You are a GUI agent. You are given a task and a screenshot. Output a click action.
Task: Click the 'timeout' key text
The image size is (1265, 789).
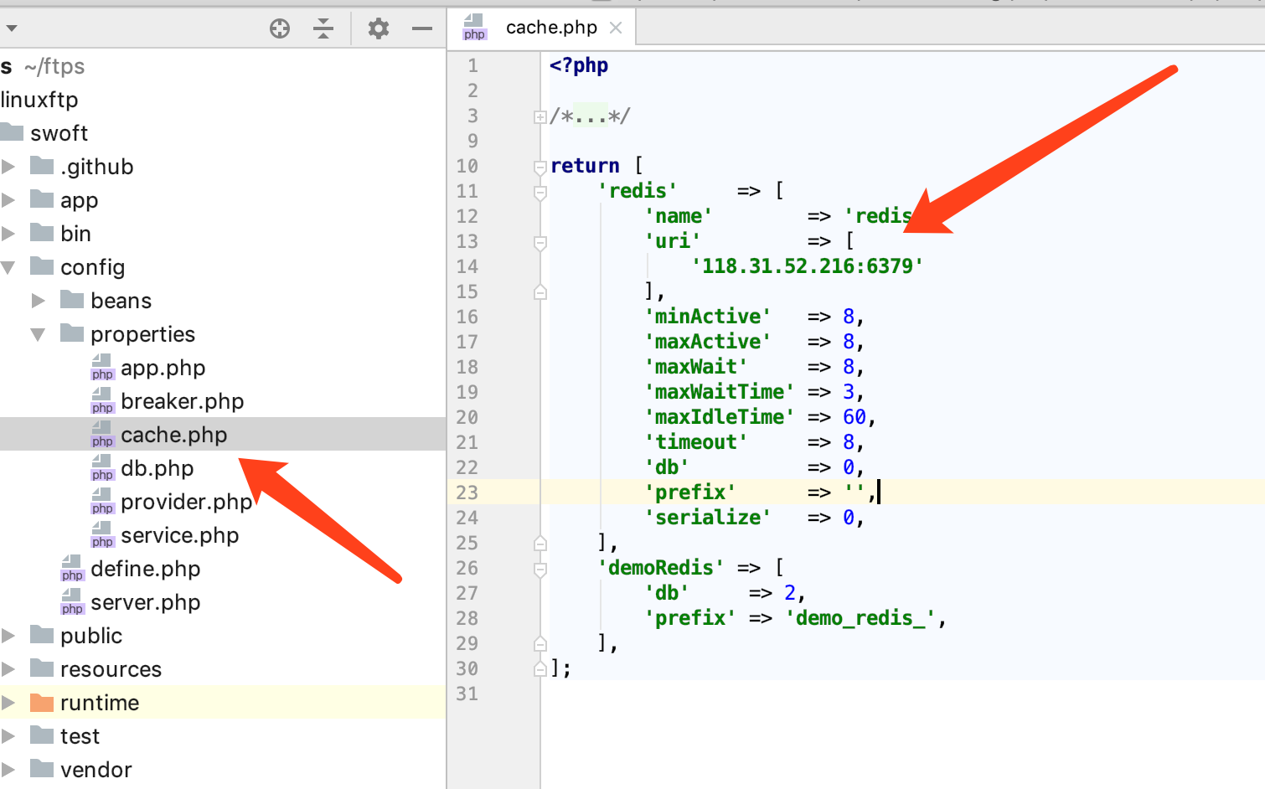tap(696, 442)
